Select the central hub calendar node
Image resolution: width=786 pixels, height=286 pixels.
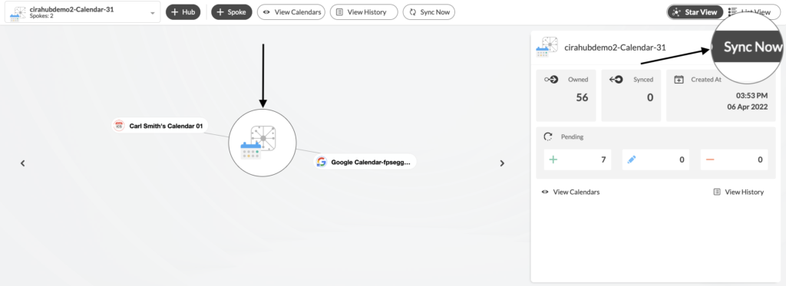[263, 143]
